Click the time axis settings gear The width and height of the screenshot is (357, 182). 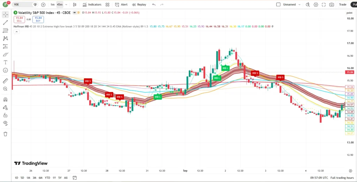tap(351, 171)
